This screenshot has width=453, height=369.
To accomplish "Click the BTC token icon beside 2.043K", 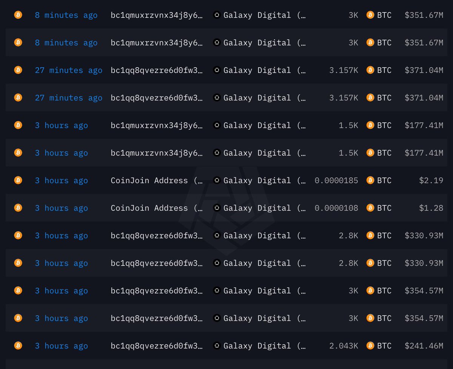I will point(370,346).
